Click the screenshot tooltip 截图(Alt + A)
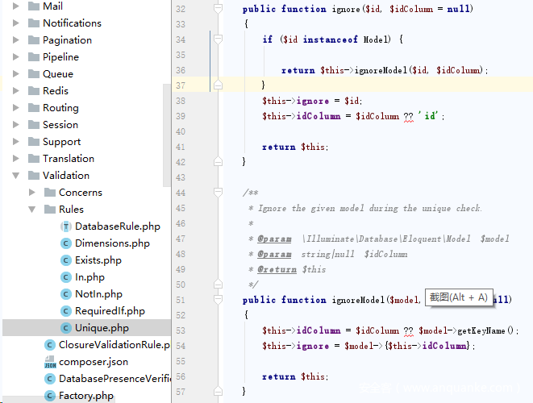The image size is (533, 403). click(459, 297)
